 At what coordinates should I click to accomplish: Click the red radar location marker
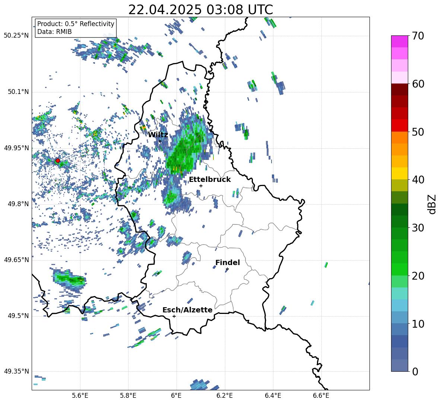(58, 161)
